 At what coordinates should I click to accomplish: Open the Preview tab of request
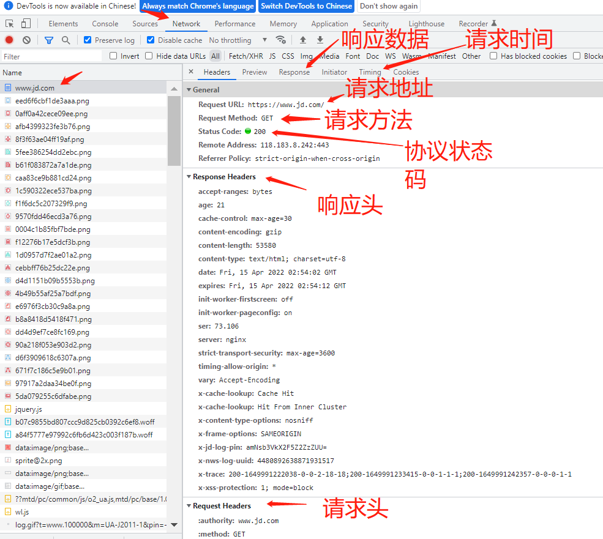[x=255, y=72]
